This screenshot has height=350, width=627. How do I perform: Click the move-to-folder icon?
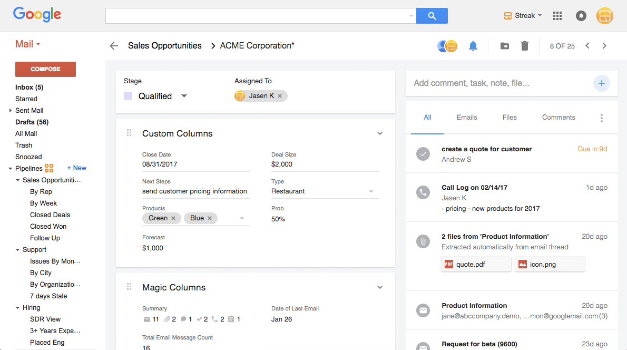pos(505,46)
